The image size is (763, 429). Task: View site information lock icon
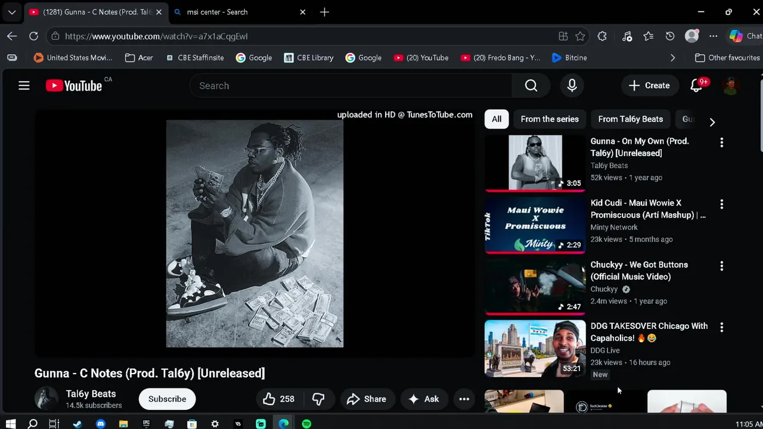tap(55, 36)
